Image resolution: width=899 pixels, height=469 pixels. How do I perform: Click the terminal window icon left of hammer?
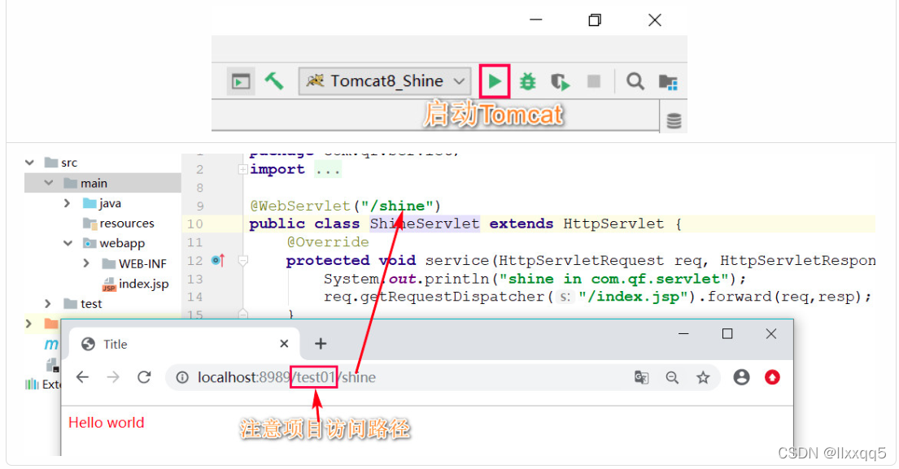[x=241, y=81]
